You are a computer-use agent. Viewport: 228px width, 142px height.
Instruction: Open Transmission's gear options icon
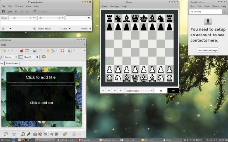3,28
